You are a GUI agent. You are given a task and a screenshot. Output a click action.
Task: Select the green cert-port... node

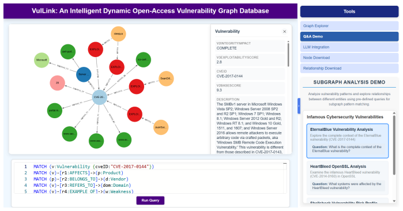click(68, 52)
